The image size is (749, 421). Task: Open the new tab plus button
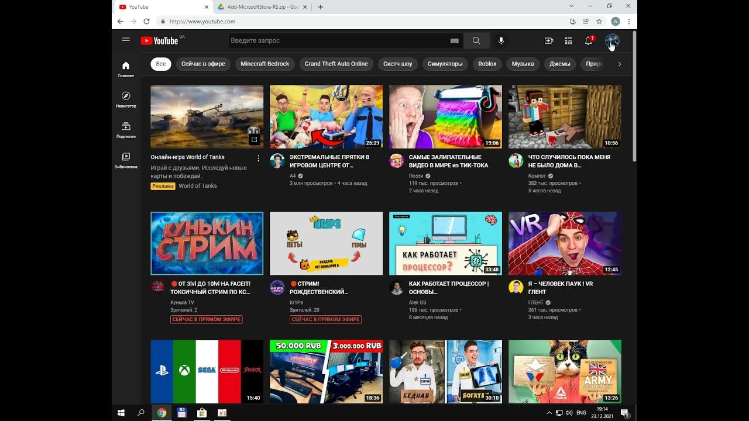(320, 7)
